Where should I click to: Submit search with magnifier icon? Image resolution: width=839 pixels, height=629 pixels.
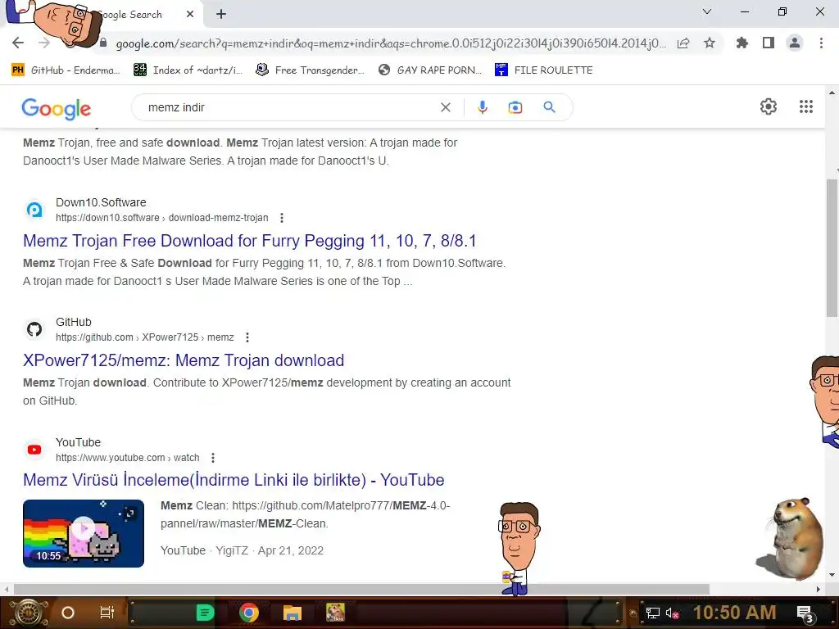click(549, 107)
